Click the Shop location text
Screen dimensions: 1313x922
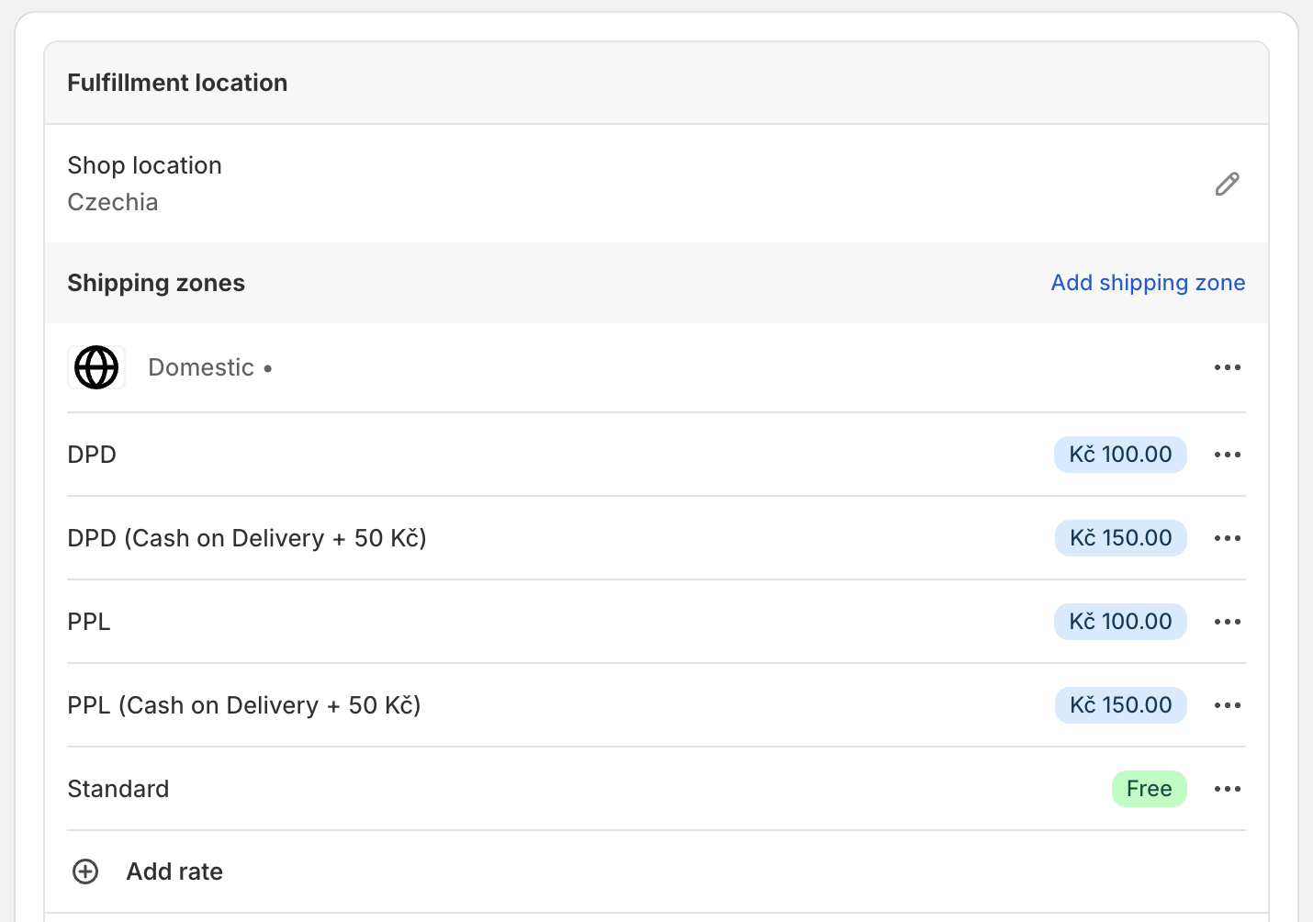pos(144,165)
